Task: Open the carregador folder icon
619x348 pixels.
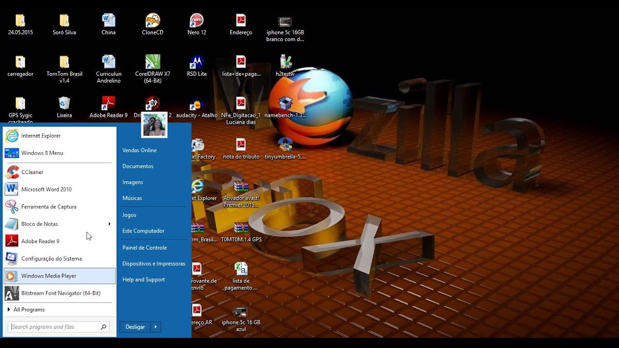Action: point(20,62)
